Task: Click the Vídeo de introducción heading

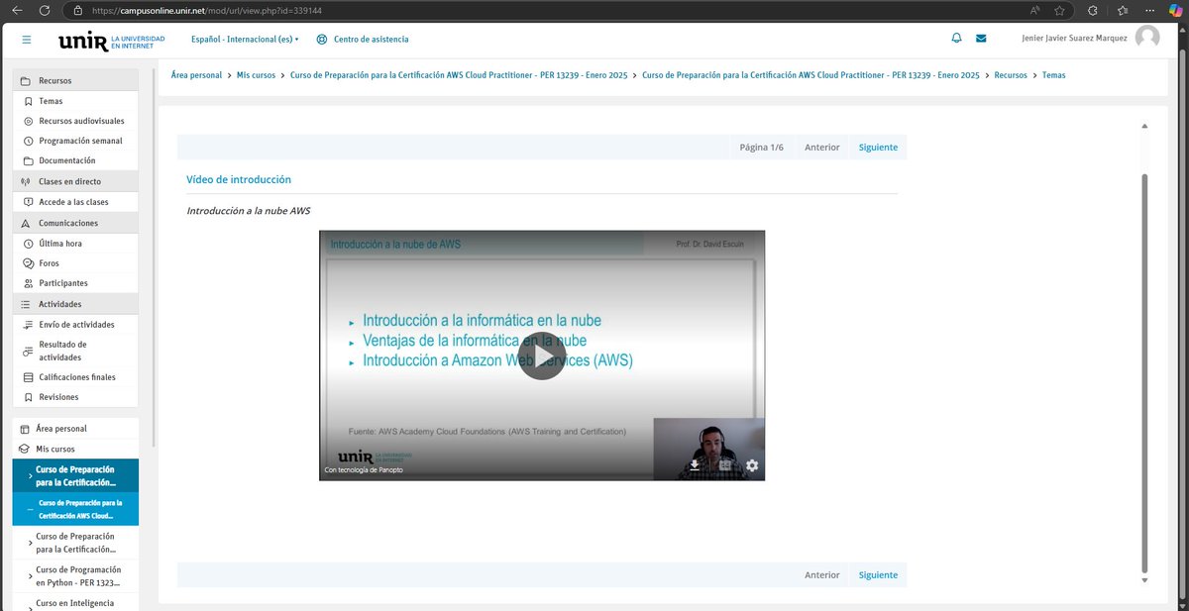Action: [x=239, y=180]
